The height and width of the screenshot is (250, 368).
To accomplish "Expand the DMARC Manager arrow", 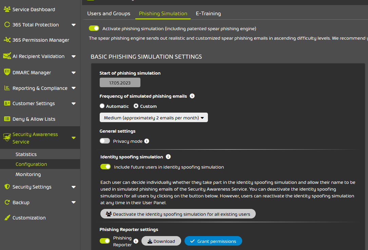I will point(74,73).
